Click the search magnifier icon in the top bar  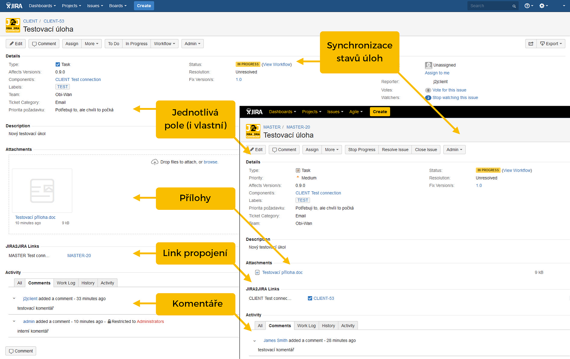514,6
